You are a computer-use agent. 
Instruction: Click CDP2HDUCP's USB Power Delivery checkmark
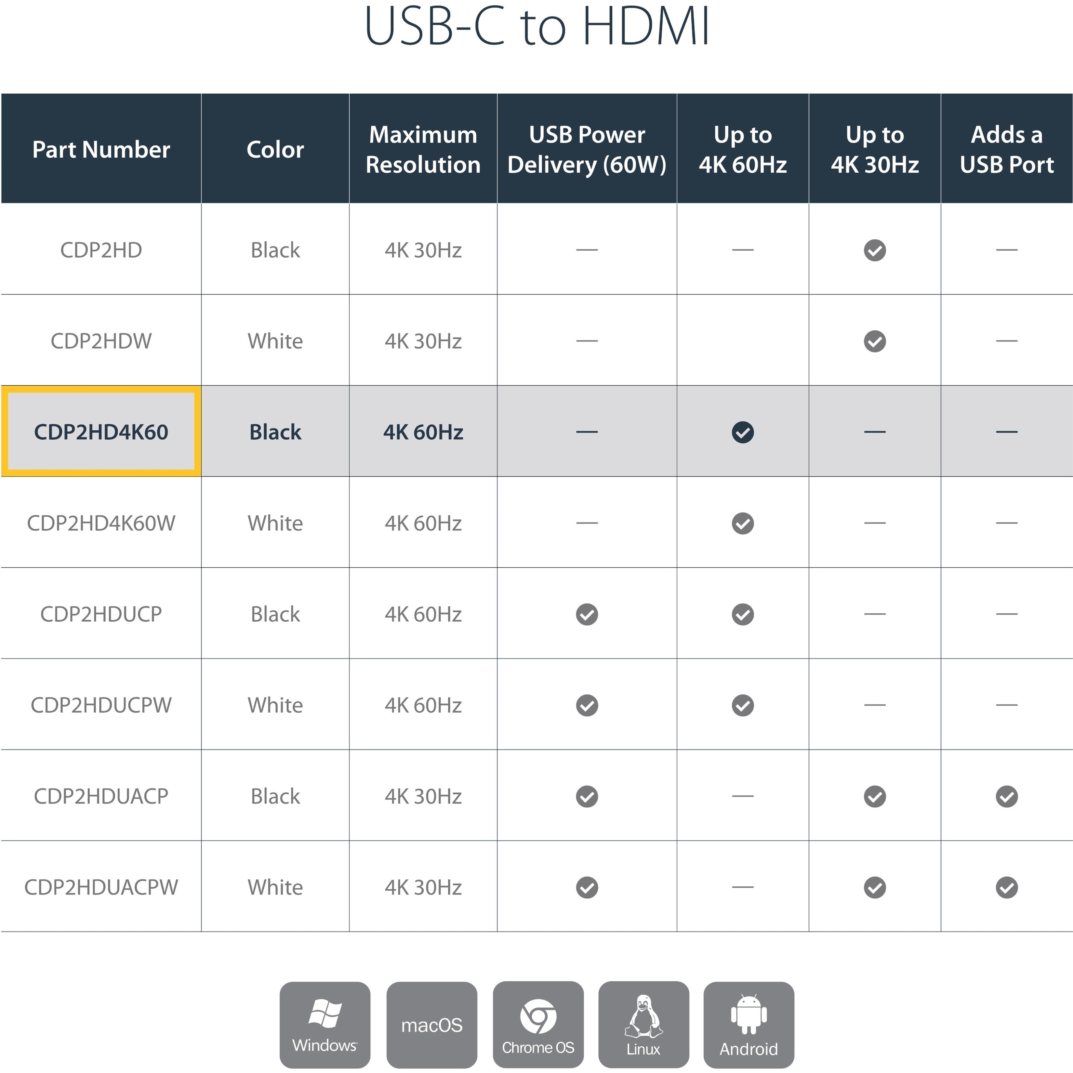(x=587, y=614)
